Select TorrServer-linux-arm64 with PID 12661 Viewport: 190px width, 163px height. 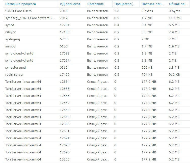click(x=23, y=131)
